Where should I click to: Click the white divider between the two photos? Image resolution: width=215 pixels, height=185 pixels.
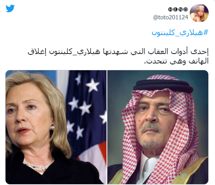pos(107,127)
